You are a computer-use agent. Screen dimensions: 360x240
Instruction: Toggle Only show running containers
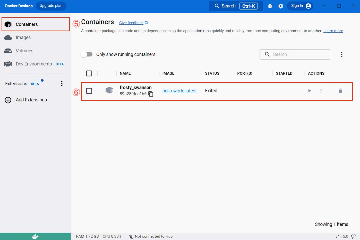tap(87, 54)
